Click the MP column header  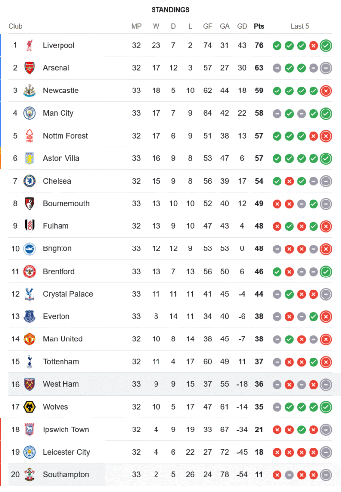[136, 26]
